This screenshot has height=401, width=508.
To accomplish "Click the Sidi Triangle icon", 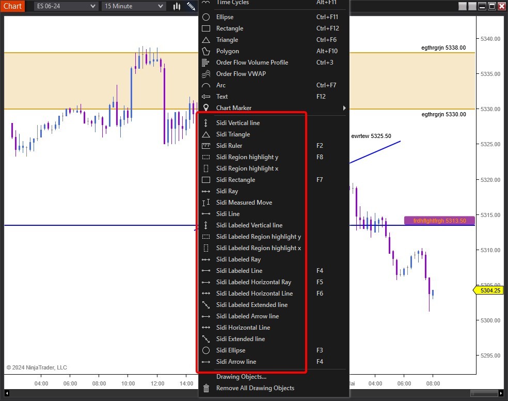I will [205, 134].
